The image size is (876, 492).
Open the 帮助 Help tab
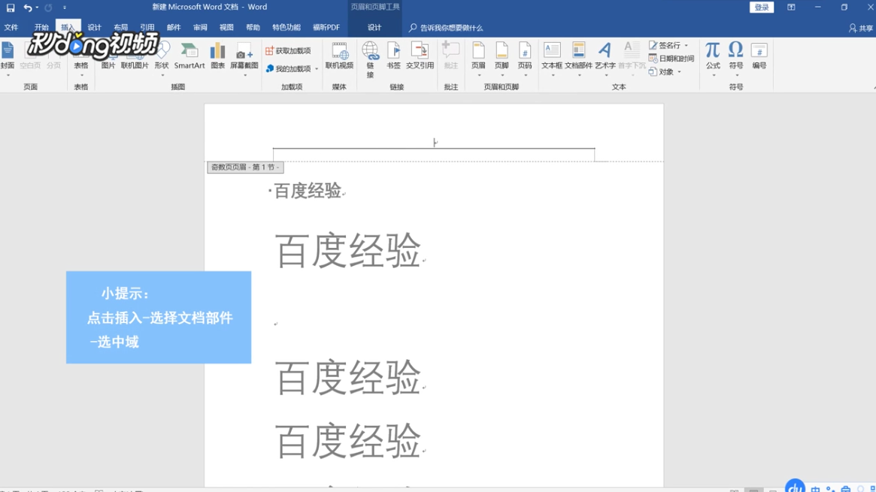click(253, 27)
